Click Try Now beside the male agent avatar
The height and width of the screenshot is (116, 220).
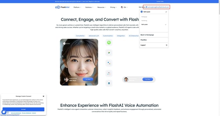point(148,79)
